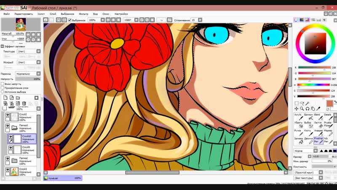Choose the Blend brush
The width and height of the screenshot is (337, 190).
pyautogui.click(x=318, y=117)
